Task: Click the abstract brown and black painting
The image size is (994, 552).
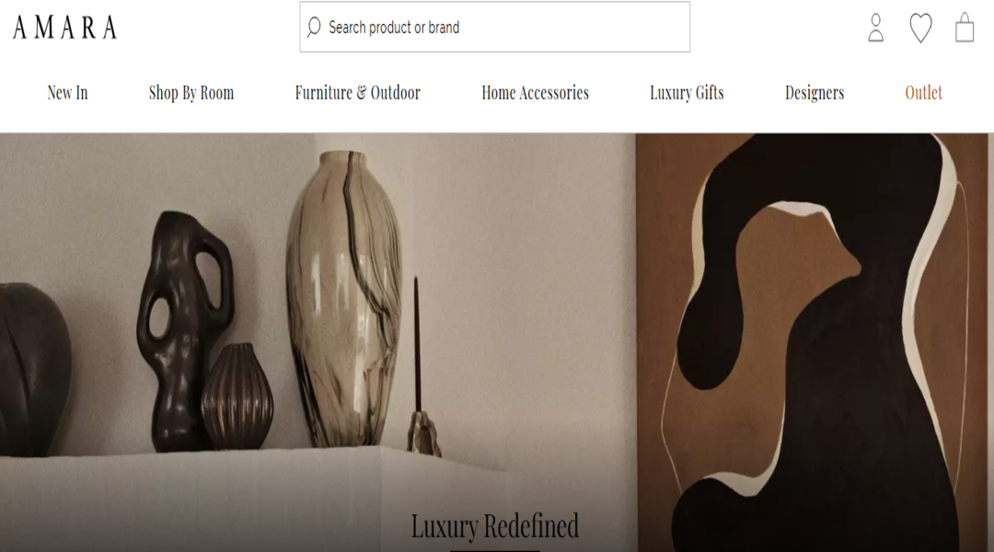Action: (812, 342)
